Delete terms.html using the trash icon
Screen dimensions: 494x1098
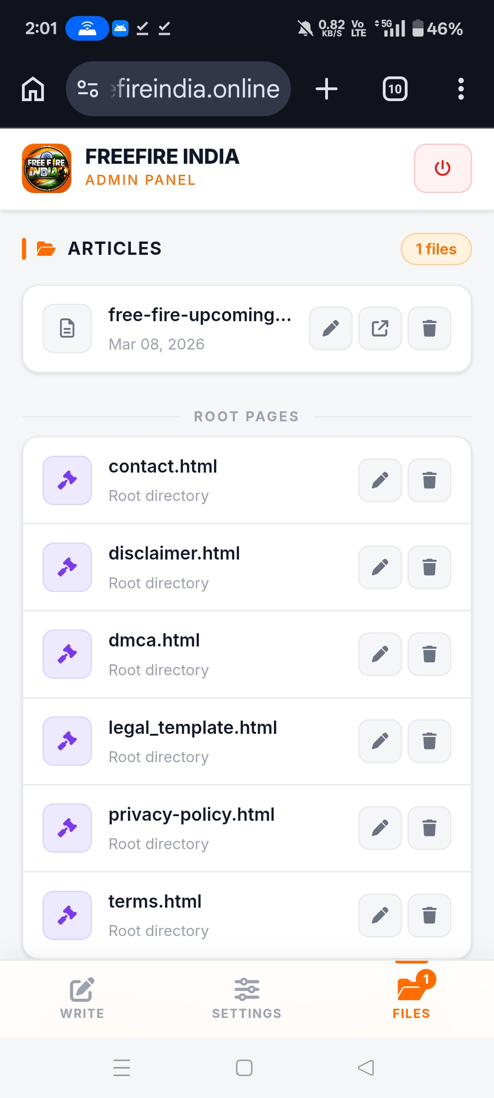(429, 915)
